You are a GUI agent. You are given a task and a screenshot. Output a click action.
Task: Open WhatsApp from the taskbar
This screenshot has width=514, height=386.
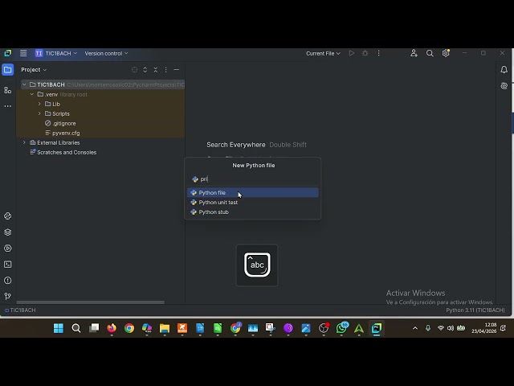tap(341, 328)
